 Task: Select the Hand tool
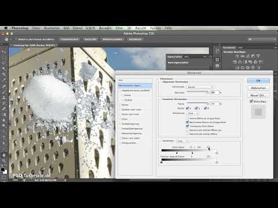[3, 155]
